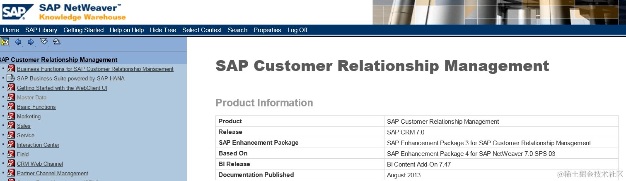626x181 pixels.
Task: Click the structure icon beside Business Functions for SAP CRM
Action: click(x=11, y=68)
